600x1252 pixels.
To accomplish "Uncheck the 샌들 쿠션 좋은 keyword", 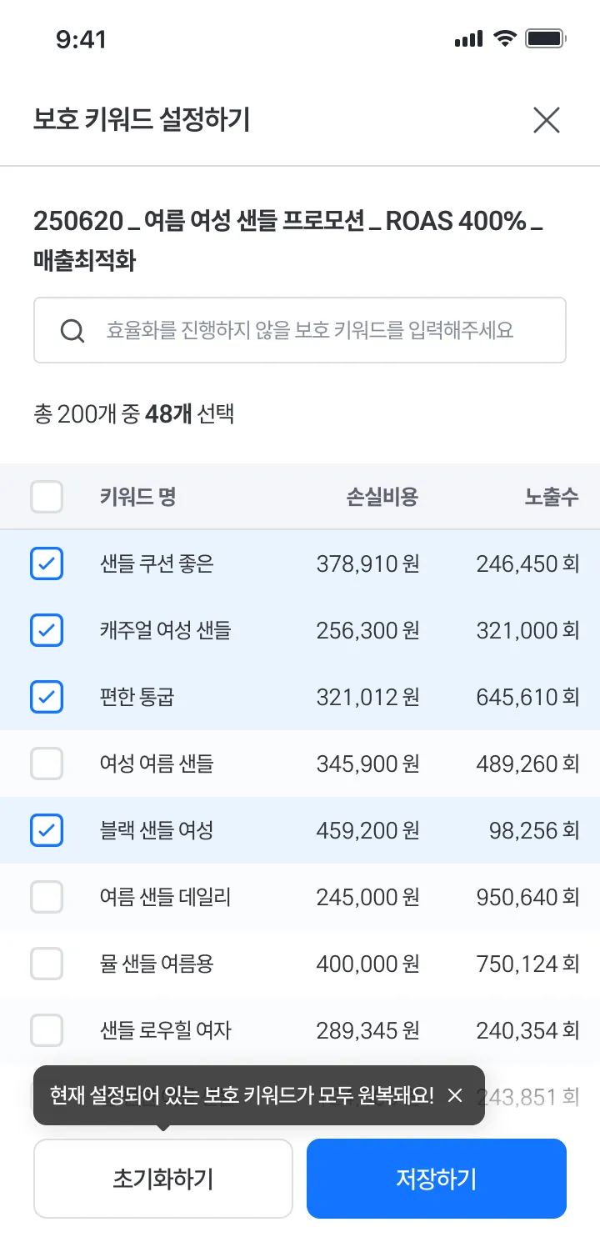I will [47, 564].
